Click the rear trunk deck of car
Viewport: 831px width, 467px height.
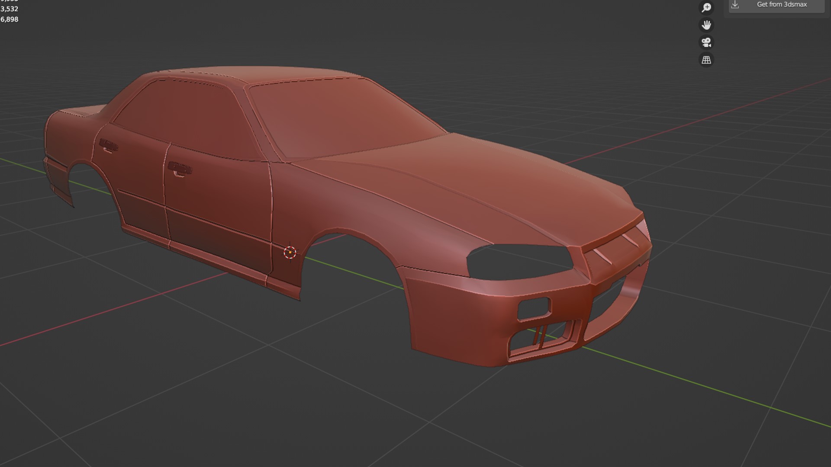[x=82, y=112]
